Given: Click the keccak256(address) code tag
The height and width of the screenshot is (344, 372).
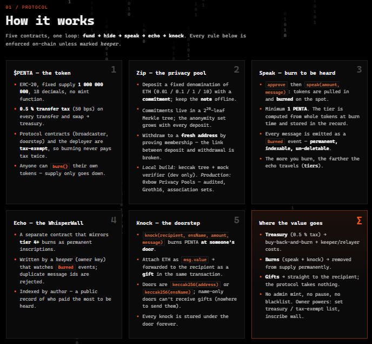Looking at the screenshot, I should coord(195,284).
